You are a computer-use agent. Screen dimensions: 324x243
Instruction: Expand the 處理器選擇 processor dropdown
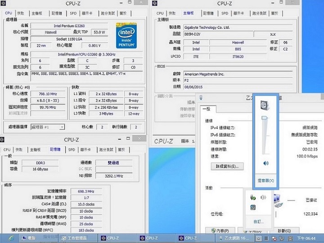tap(62, 127)
